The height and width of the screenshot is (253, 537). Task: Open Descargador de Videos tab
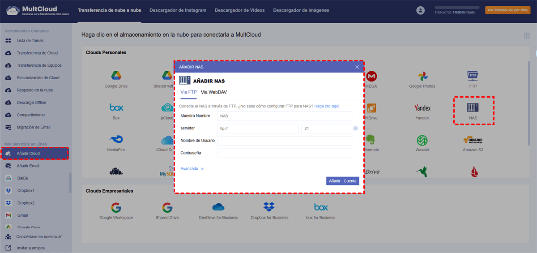(239, 10)
